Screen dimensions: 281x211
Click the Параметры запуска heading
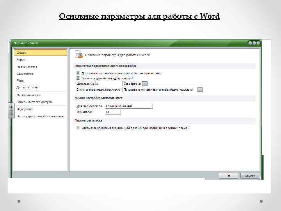point(89,120)
